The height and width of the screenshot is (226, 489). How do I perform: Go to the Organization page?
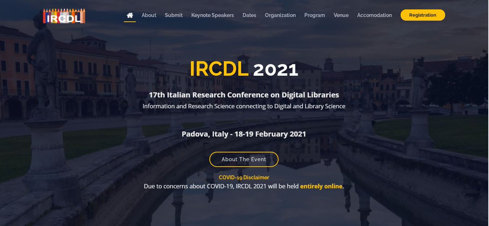280,15
